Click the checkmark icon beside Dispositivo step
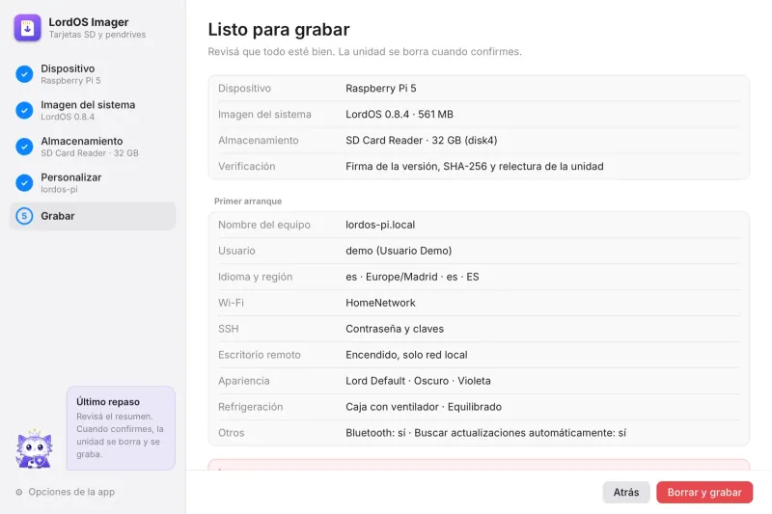772x514 pixels. (24, 74)
